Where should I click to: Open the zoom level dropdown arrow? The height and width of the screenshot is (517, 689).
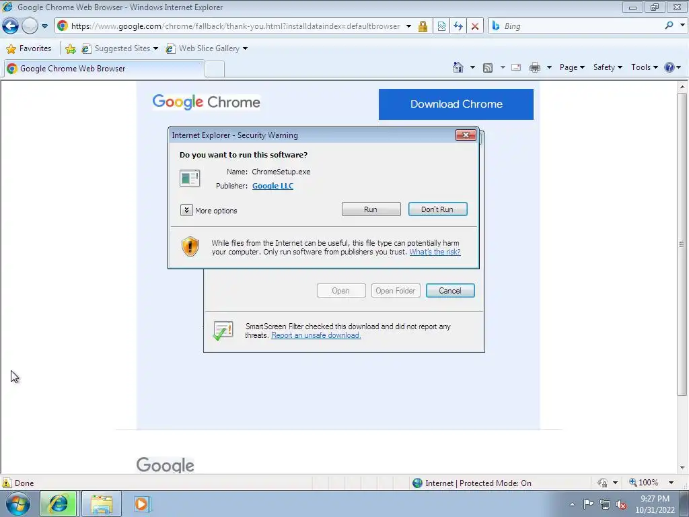click(x=671, y=483)
